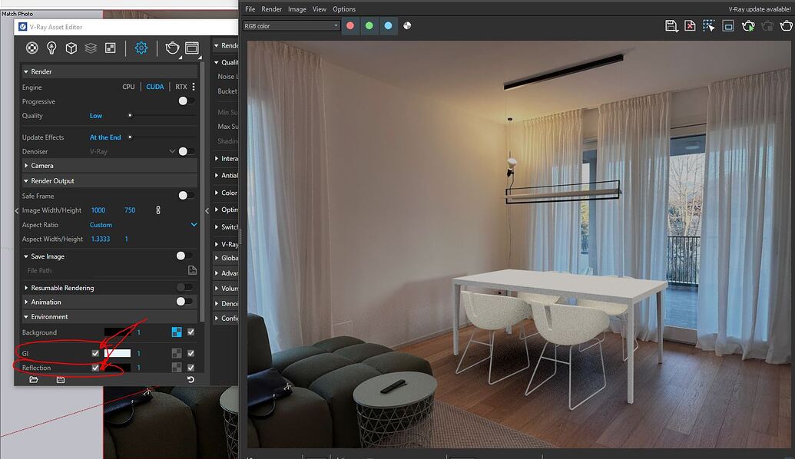Activate the region render tool
Screen dimensions: 795x459
[708, 25]
